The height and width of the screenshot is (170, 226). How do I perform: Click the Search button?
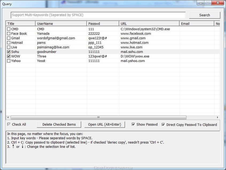pyautogui.click(x=205, y=15)
